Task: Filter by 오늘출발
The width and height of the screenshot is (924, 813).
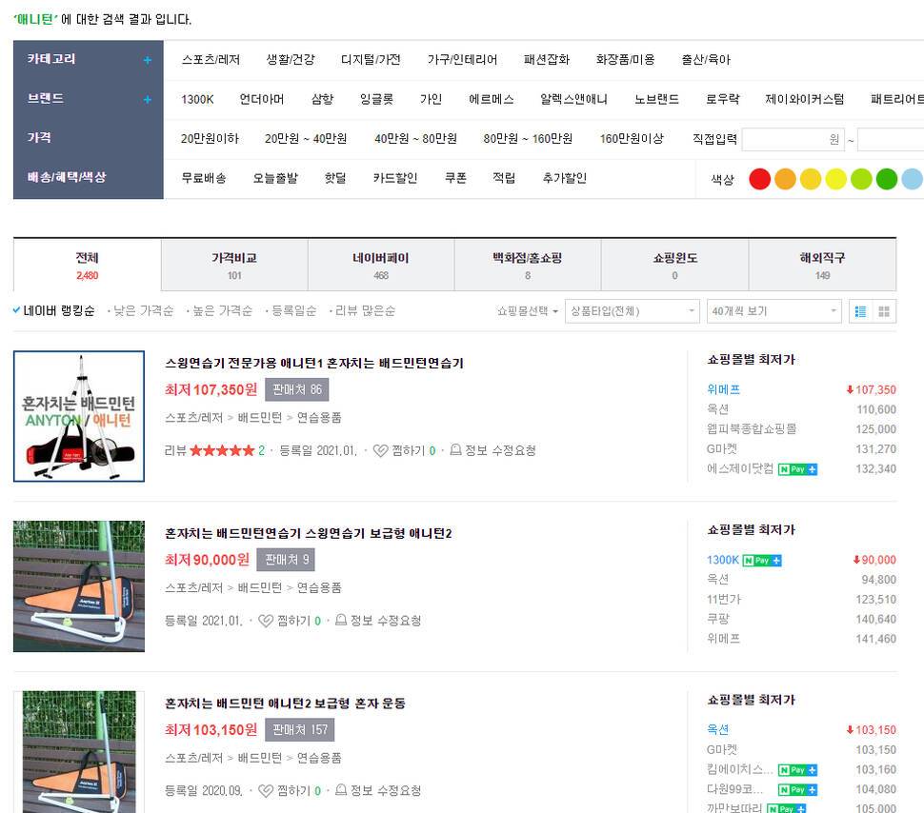Action: click(275, 178)
